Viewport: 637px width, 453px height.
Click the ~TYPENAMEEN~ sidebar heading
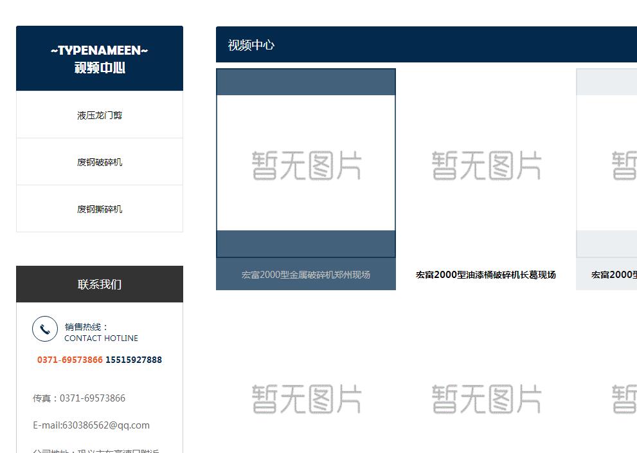click(100, 50)
